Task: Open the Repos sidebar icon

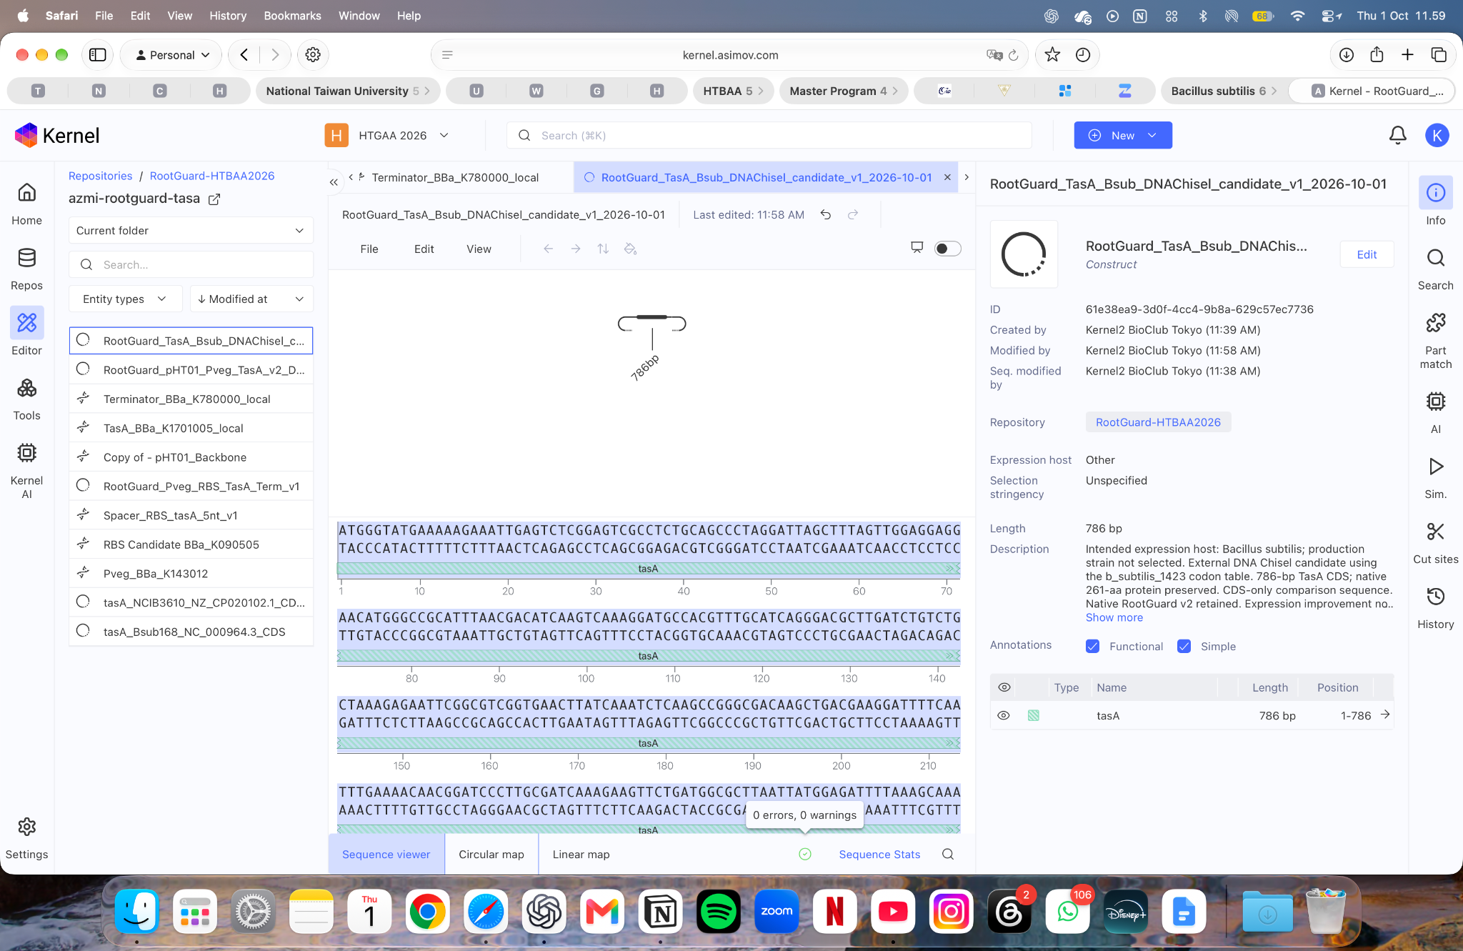Action: click(26, 267)
